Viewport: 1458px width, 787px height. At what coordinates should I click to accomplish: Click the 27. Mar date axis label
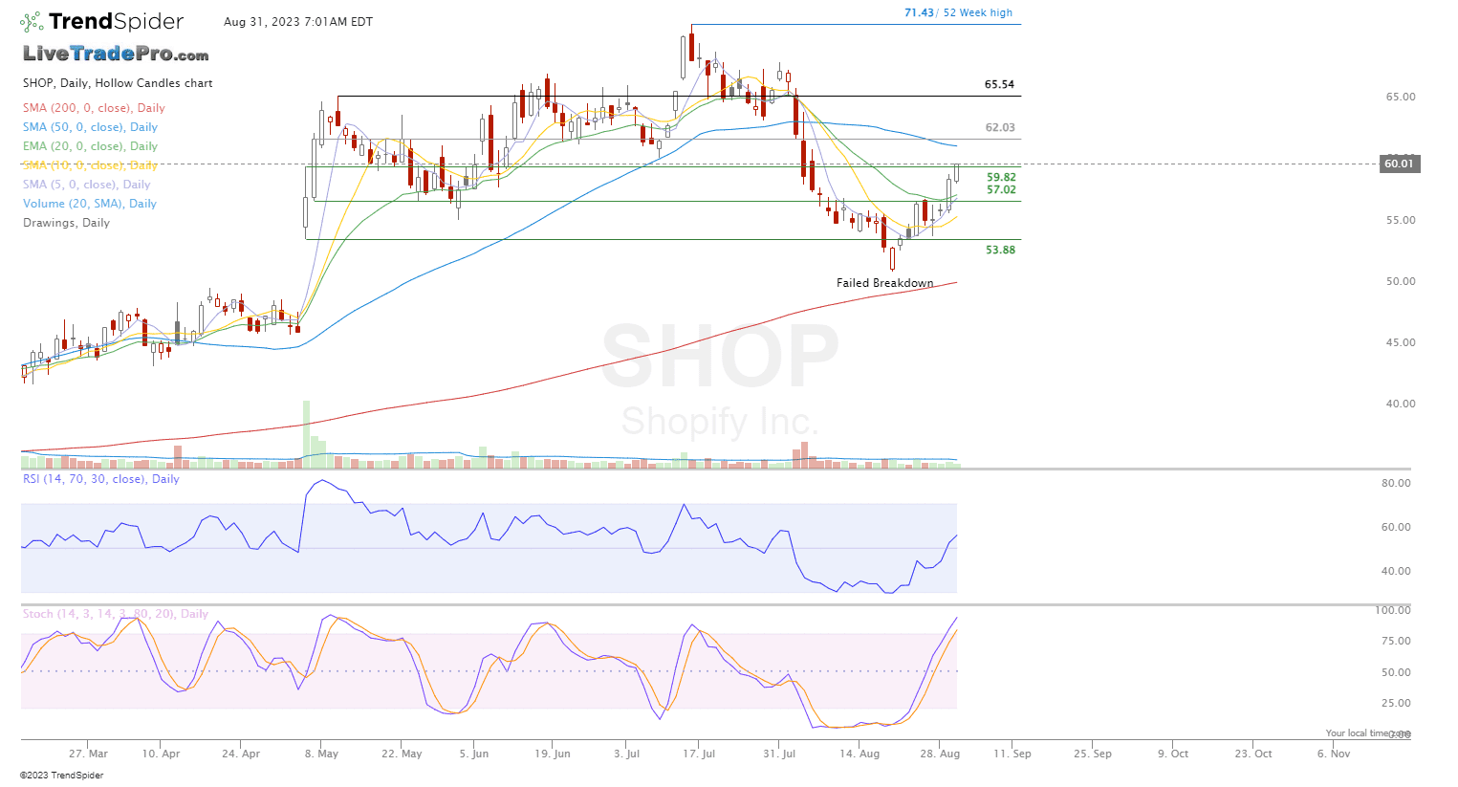pyautogui.click(x=88, y=754)
